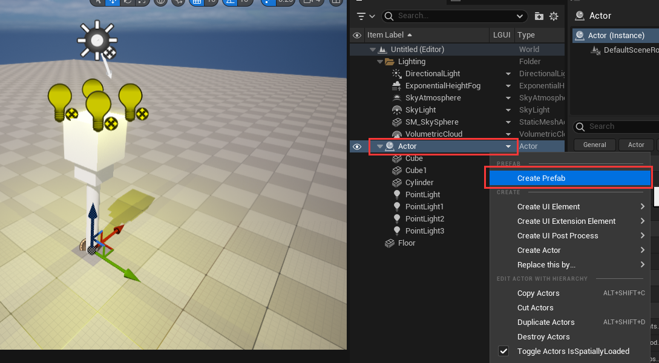Open the outliner filter options icon
This screenshot has width=659, height=363.
click(366, 16)
